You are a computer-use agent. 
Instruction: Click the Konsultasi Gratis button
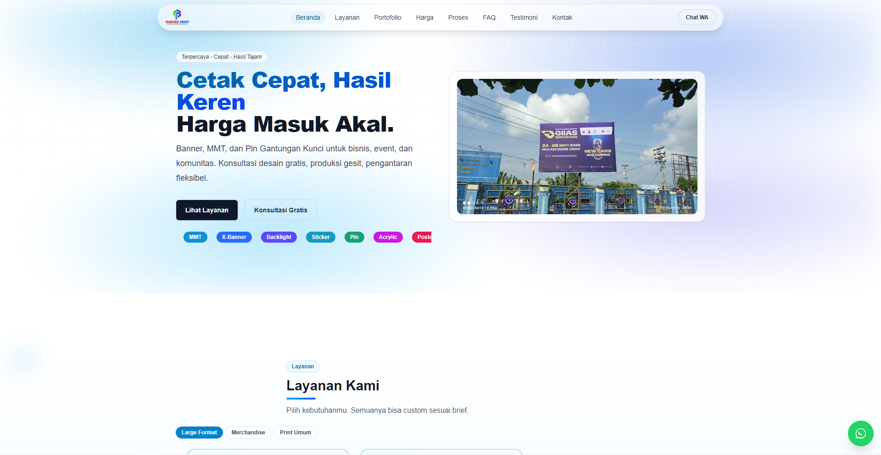click(x=281, y=210)
